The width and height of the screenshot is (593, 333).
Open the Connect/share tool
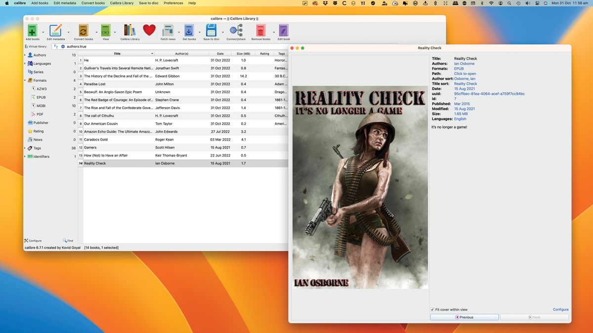(x=236, y=31)
